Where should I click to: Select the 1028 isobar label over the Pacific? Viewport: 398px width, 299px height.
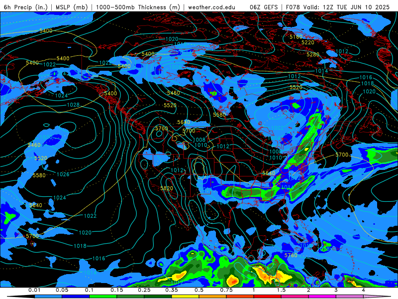pyautogui.click(x=73, y=105)
